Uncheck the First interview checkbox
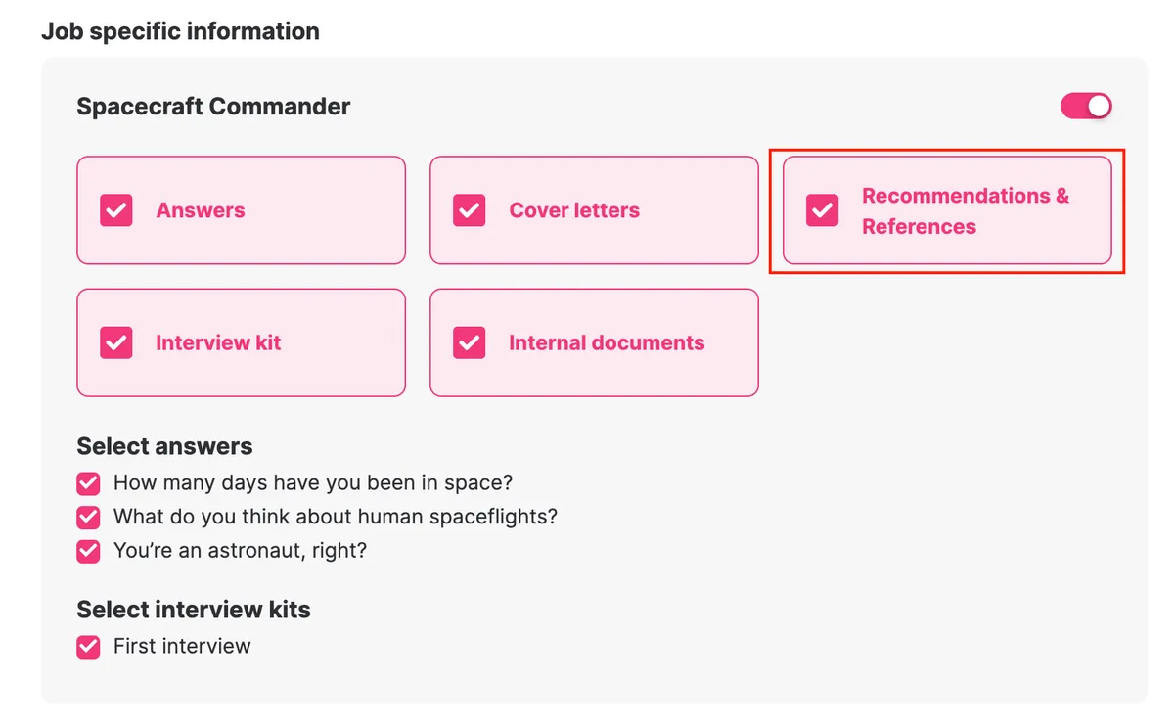Image resolution: width=1174 pixels, height=728 pixels. pyautogui.click(x=89, y=647)
